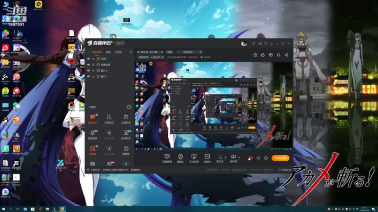Click the download icon under 视频连麦 row's middle tool
This screenshot has height=212, width=378.
tap(109, 133)
